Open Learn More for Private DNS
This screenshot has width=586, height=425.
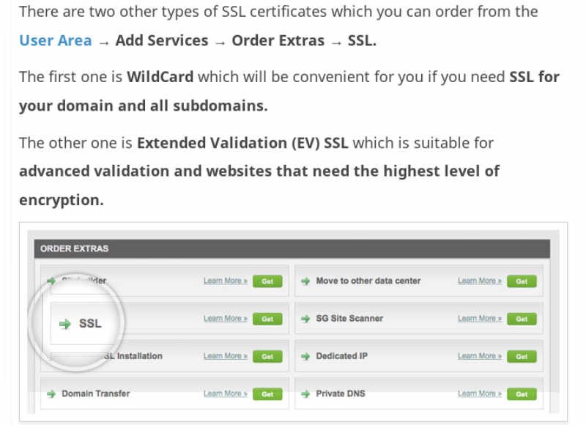(x=480, y=393)
